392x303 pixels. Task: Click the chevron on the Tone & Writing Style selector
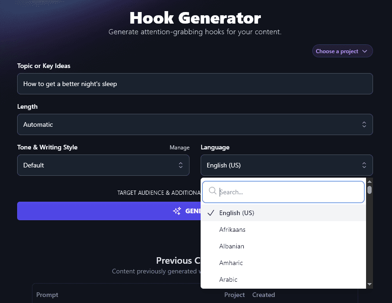[x=181, y=165]
